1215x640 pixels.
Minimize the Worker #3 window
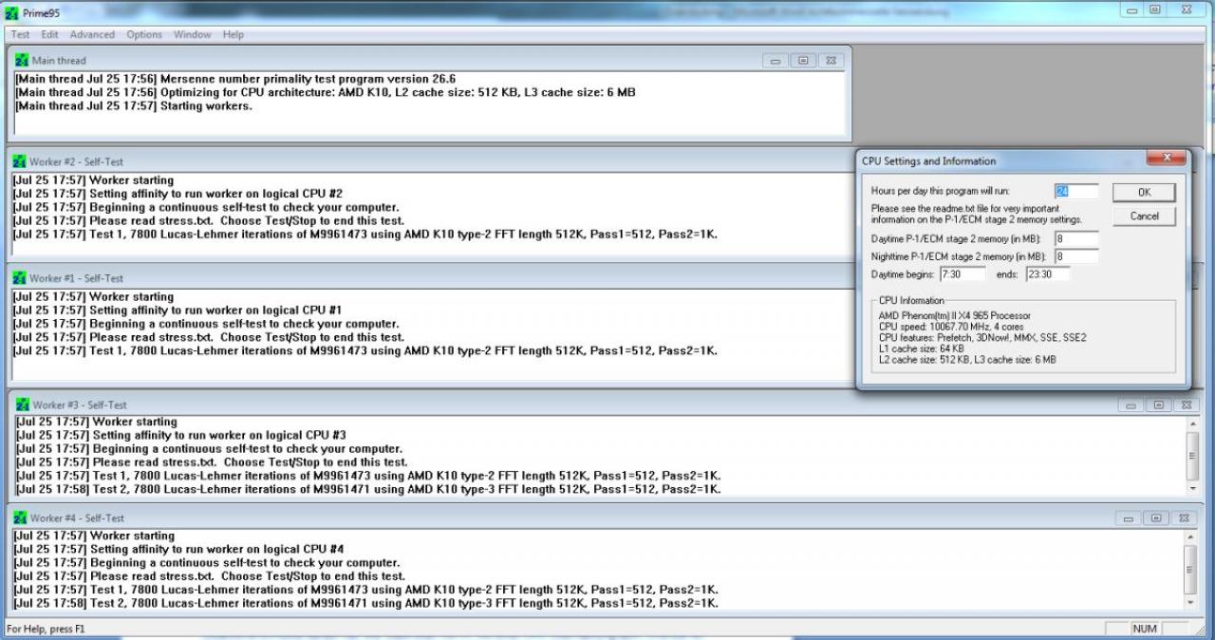pyautogui.click(x=1131, y=405)
